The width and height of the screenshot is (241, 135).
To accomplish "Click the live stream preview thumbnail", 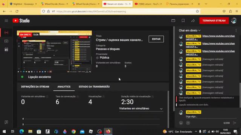I will point(54,52).
